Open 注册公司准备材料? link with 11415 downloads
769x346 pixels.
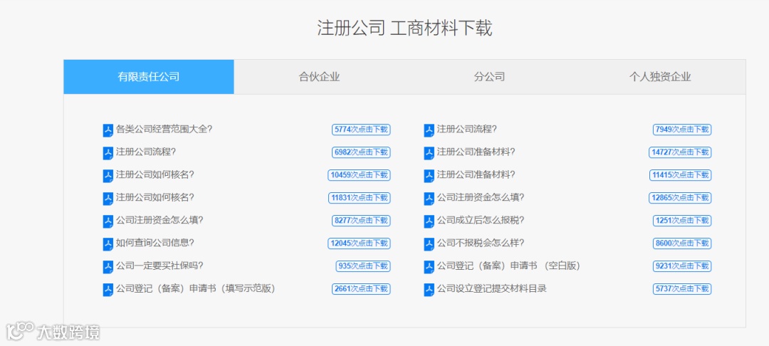coord(476,175)
